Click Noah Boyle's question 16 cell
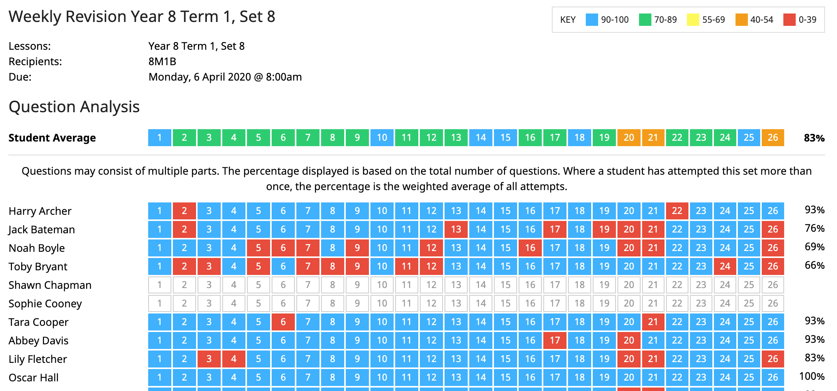Image resolution: width=837 pixels, height=391 pixels. tap(530, 248)
